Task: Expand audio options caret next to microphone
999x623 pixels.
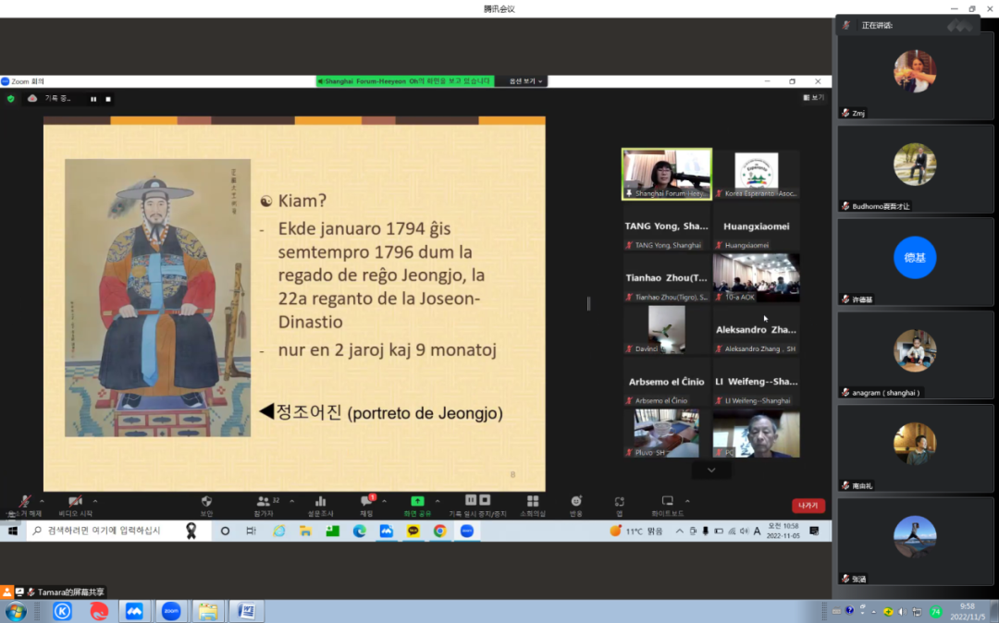Action: click(42, 502)
